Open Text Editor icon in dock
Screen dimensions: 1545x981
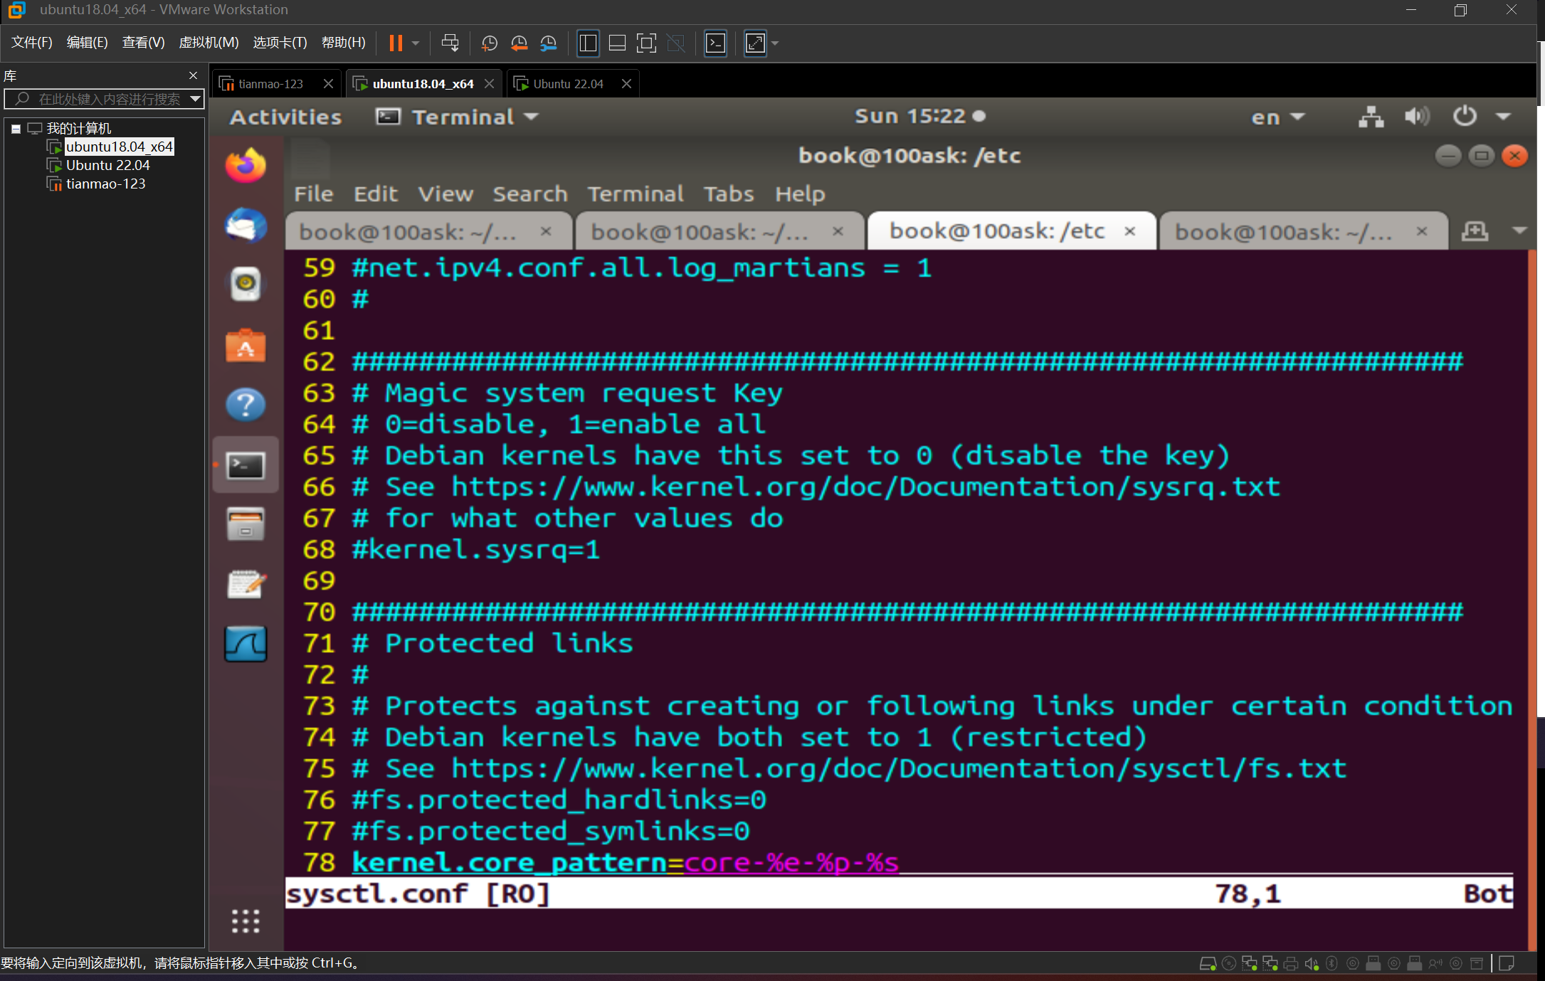point(246,584)
